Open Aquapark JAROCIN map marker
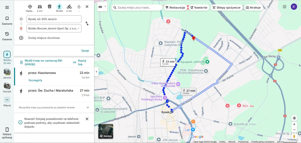 (x=207, y=61)
